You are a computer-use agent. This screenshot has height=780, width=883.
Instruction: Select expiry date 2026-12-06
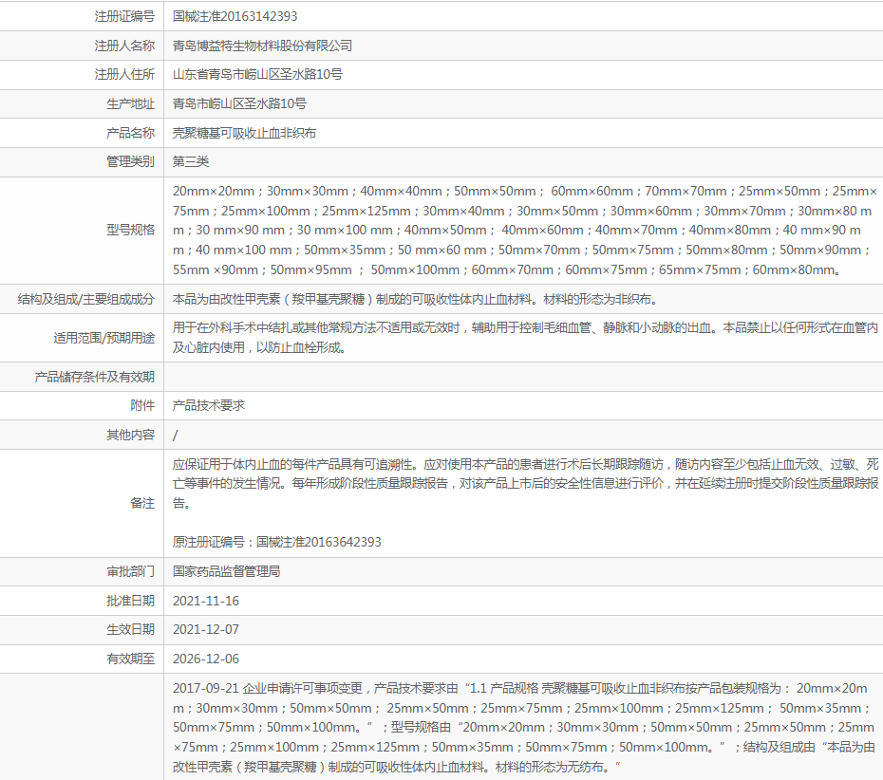206,659
